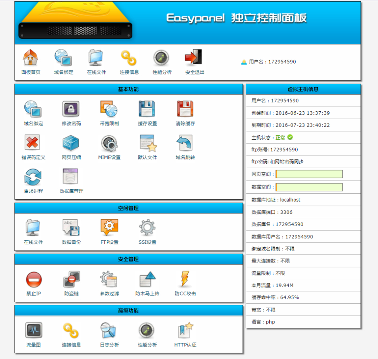Open the 禁止IP icon

point(34,280)
